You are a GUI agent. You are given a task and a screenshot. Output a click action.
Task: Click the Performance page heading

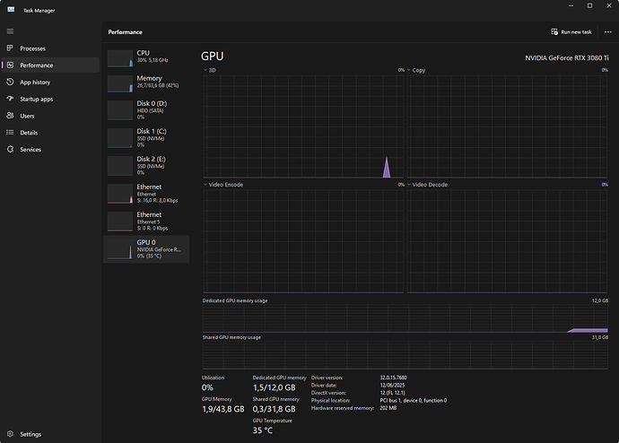click(125, 32)
